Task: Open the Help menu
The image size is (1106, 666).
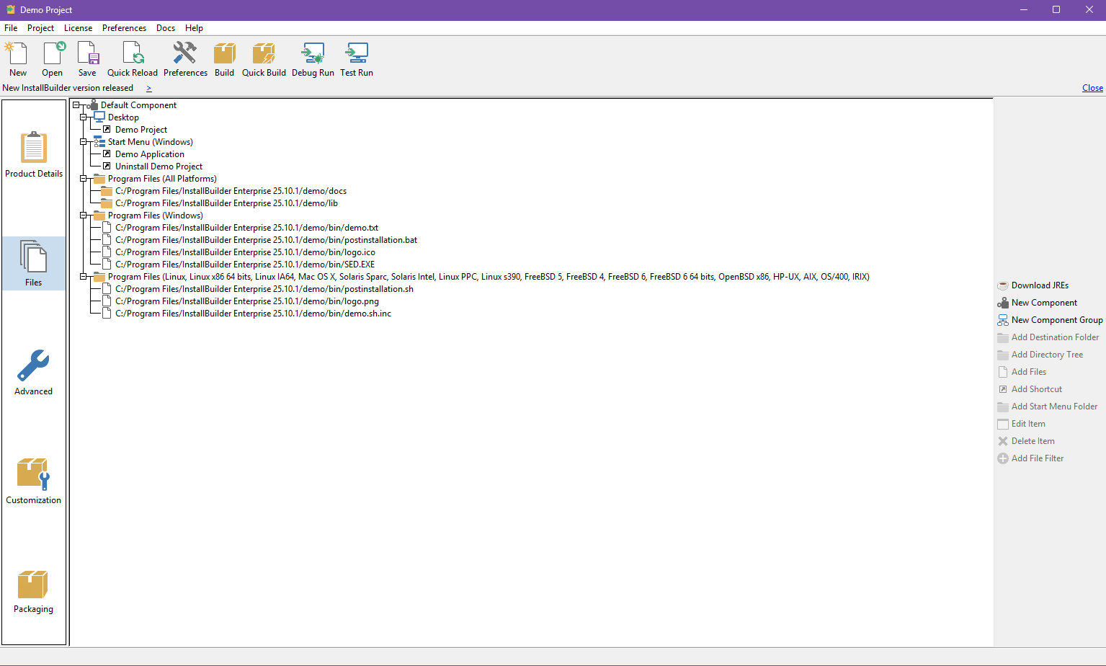Action: pos(194,28)
